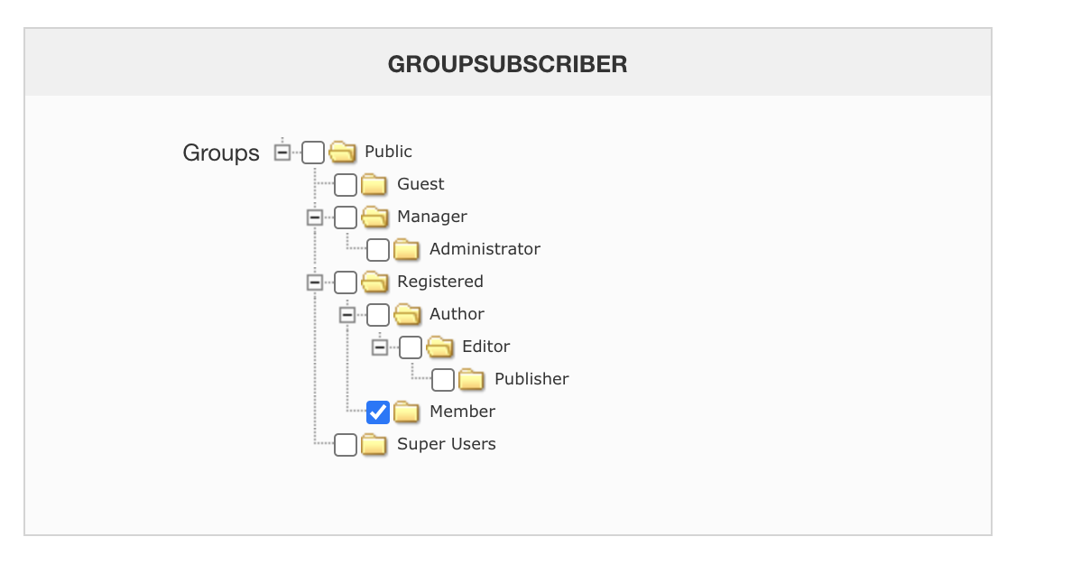Collapse the Manager group branch

click(314, 218)
